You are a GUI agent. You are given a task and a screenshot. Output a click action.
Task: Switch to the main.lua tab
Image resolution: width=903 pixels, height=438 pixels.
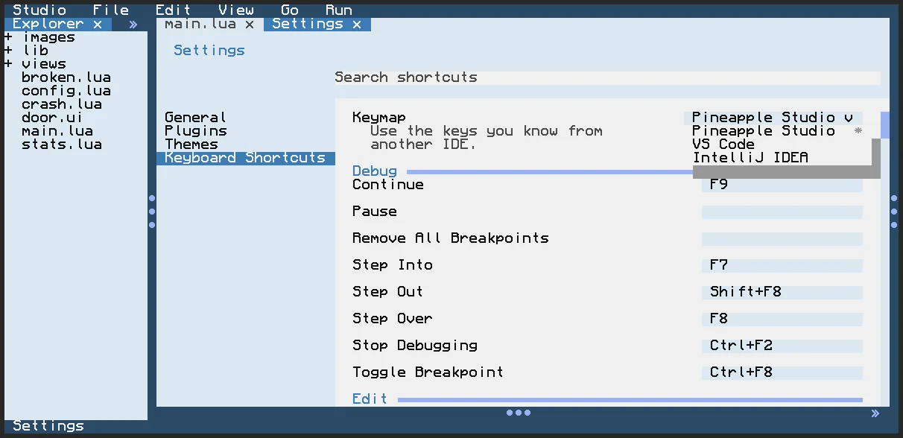200,24
